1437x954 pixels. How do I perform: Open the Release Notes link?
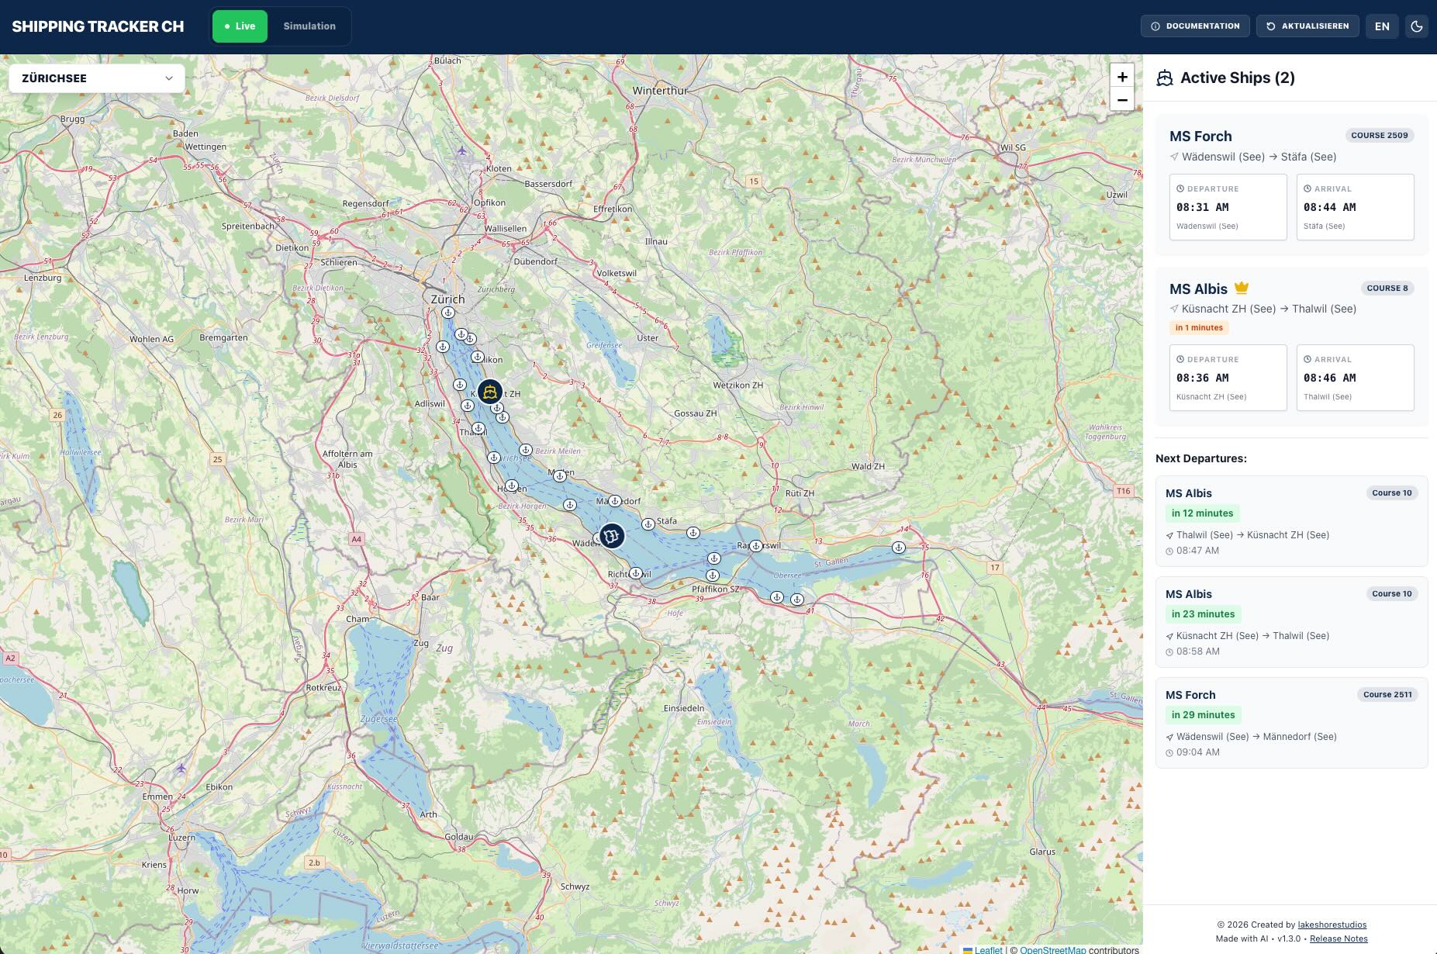coord(1338,938)
